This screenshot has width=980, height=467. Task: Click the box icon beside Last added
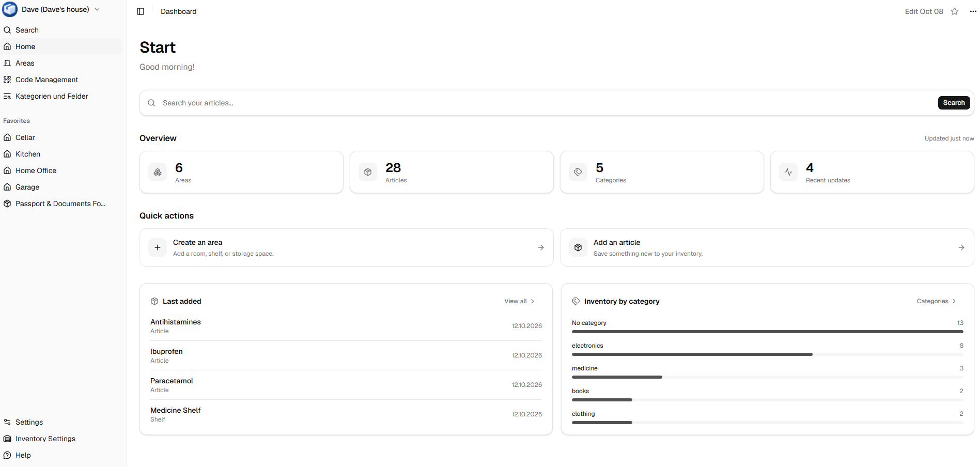click(x=154, y=301)
